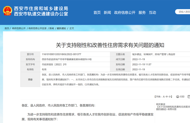190x123 pixels.
Task: Open the 最新通知 breadcrumb link
Action: 61,28
